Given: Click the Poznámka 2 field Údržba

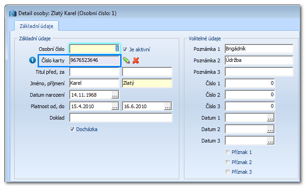Looking at the screenshot, I should point(259,60).
